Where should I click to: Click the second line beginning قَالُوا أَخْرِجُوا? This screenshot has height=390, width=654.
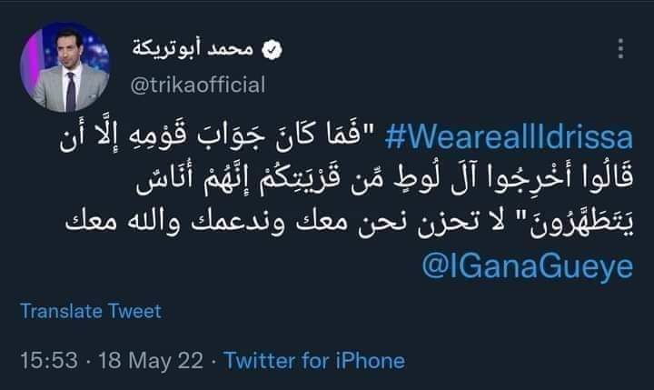pyautogui.click(x=384, y=181)
